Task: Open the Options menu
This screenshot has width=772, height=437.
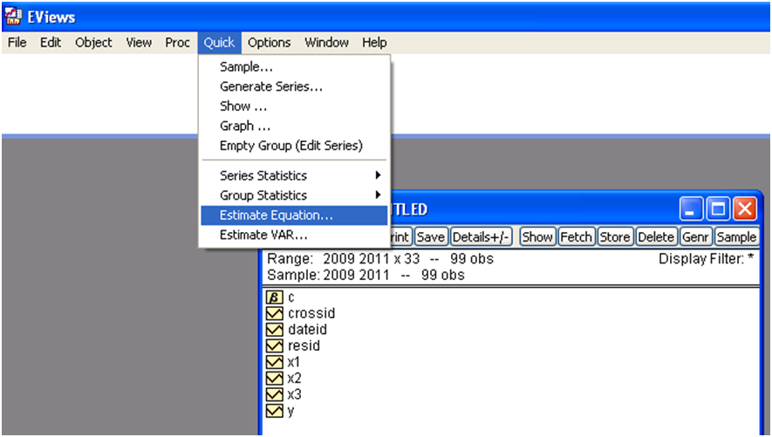Action: tap(269, 43)
